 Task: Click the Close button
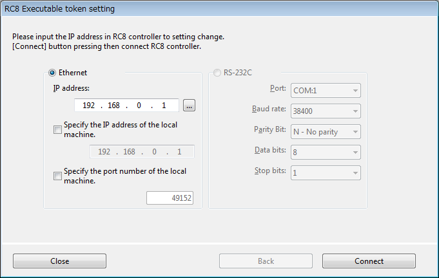click(59, 261)
